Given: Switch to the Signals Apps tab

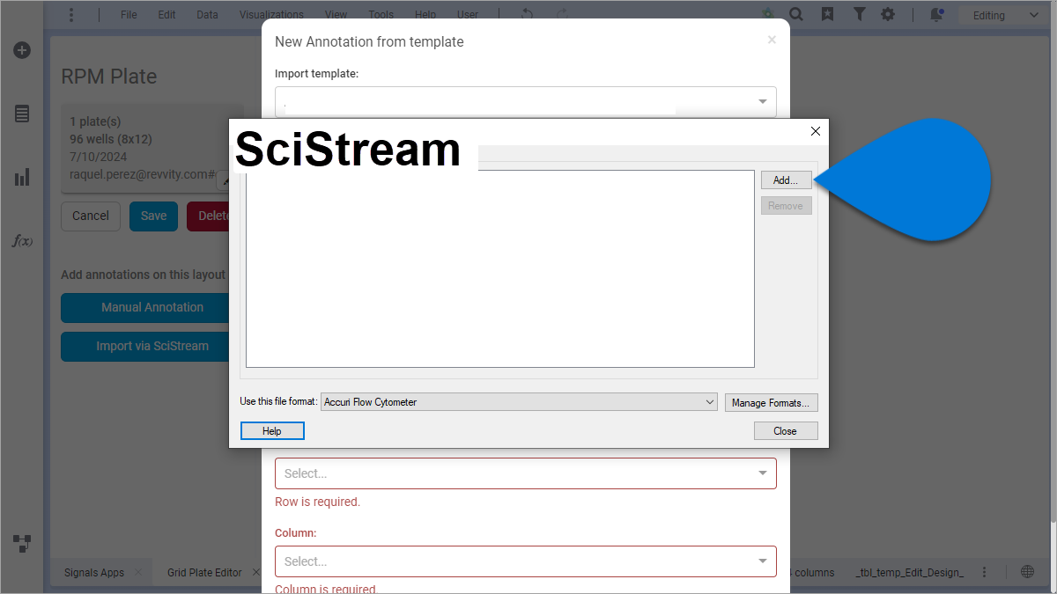Looking at the screenshot, I should point(94,572).
